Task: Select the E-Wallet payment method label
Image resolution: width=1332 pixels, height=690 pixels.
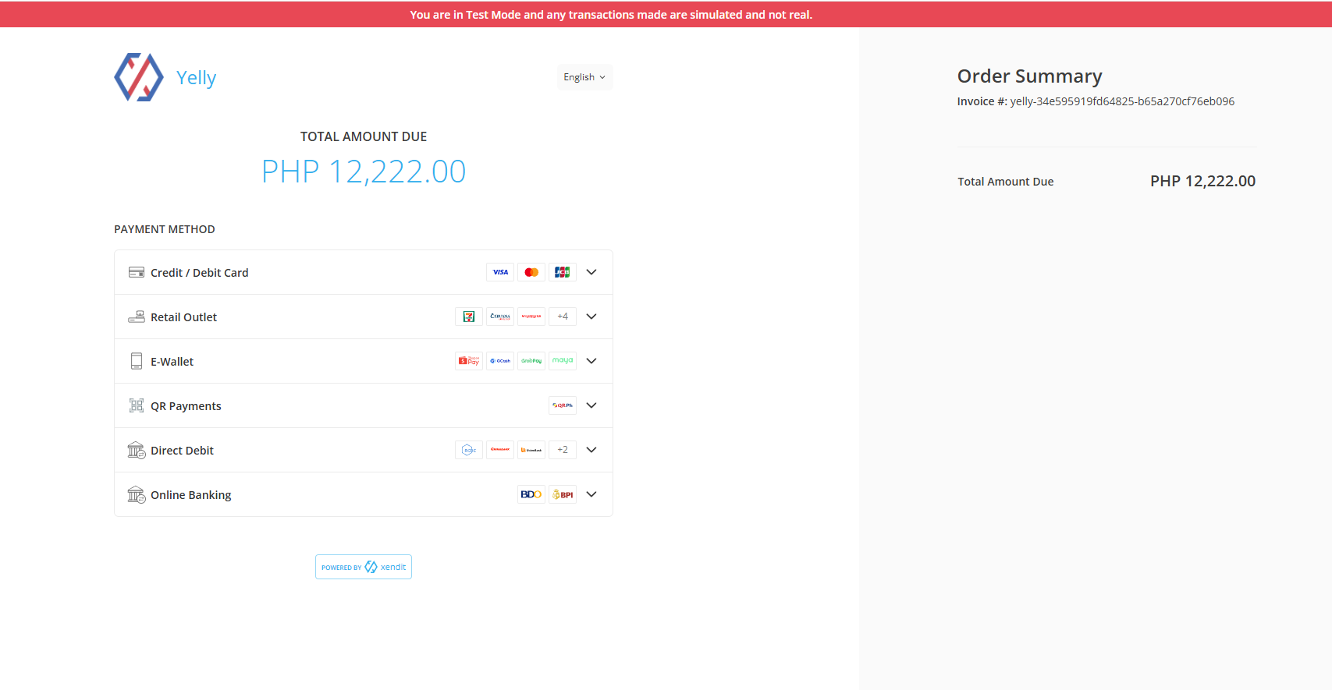Action: (172, 362)
